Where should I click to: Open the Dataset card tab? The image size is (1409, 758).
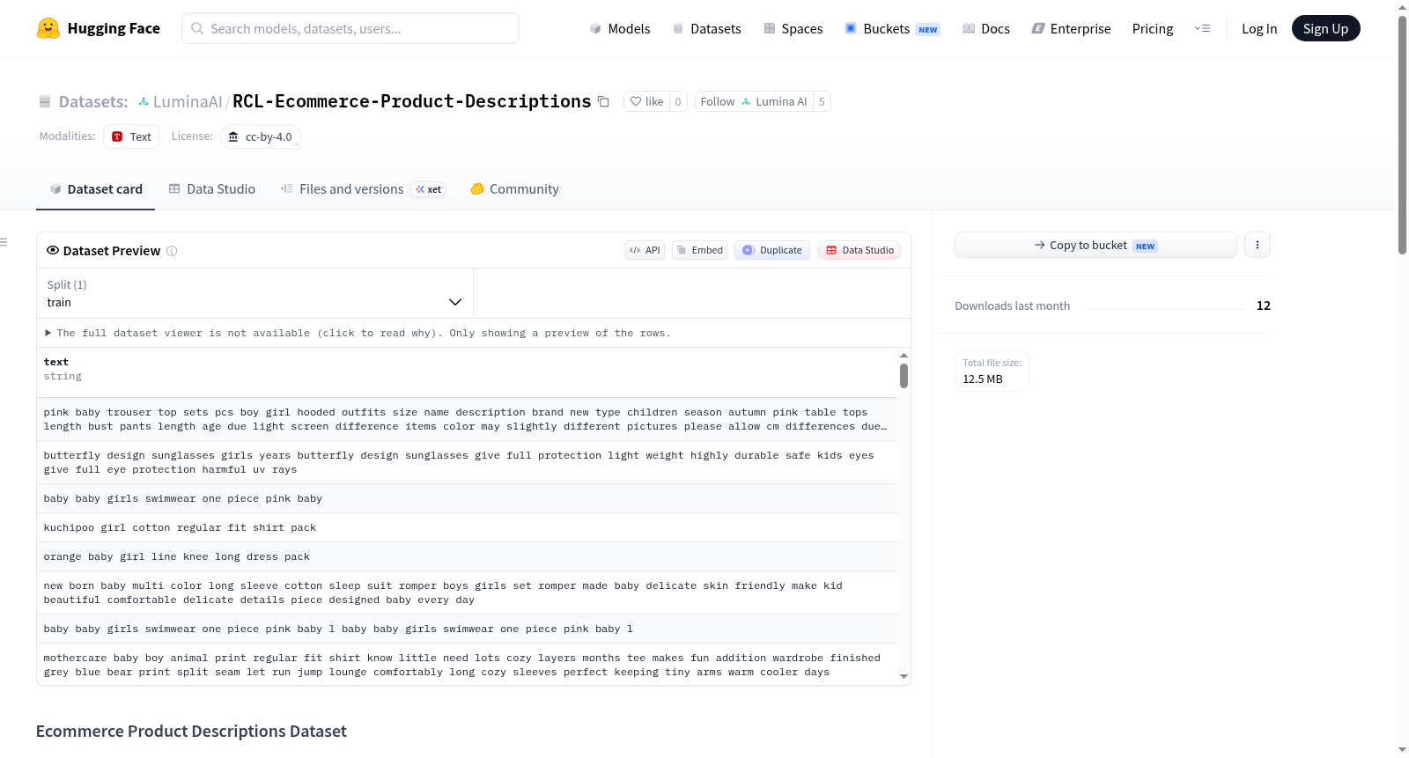pos(95,188)
